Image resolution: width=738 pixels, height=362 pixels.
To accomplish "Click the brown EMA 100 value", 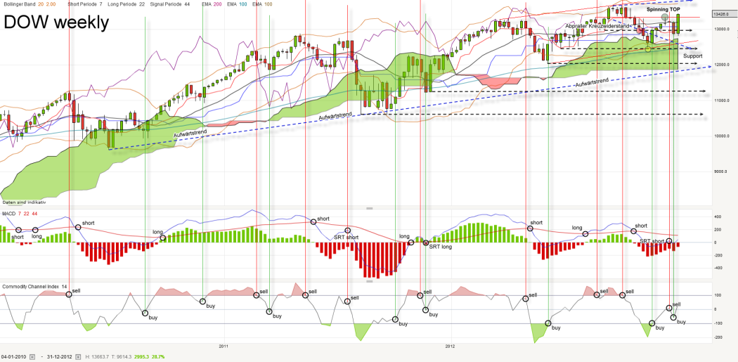I will (270, 4).
